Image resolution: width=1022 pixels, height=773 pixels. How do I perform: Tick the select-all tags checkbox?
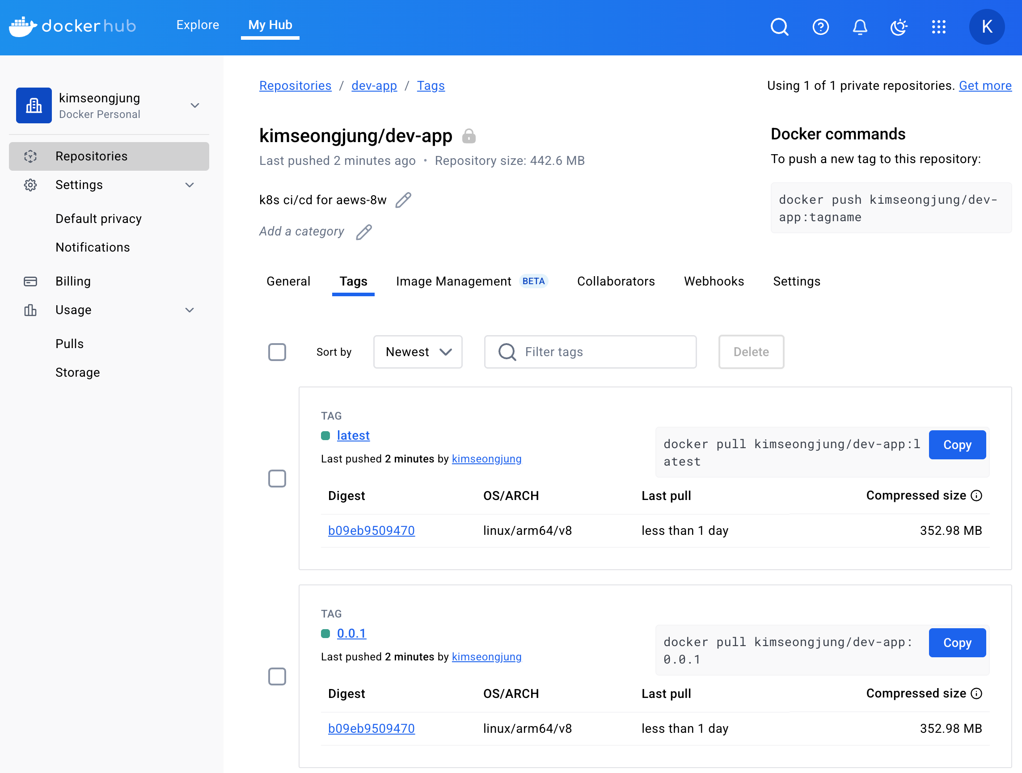(277, 352)
